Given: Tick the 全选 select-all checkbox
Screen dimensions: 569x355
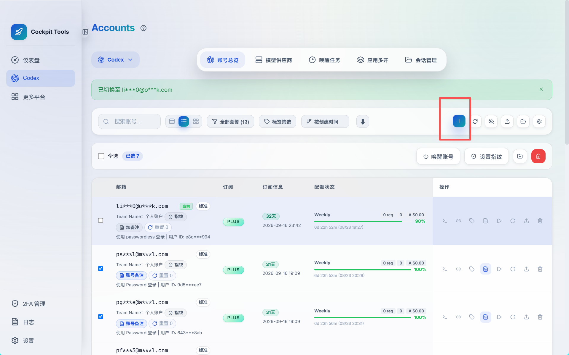Looking at the screenshot, I should tap(101, 156).
